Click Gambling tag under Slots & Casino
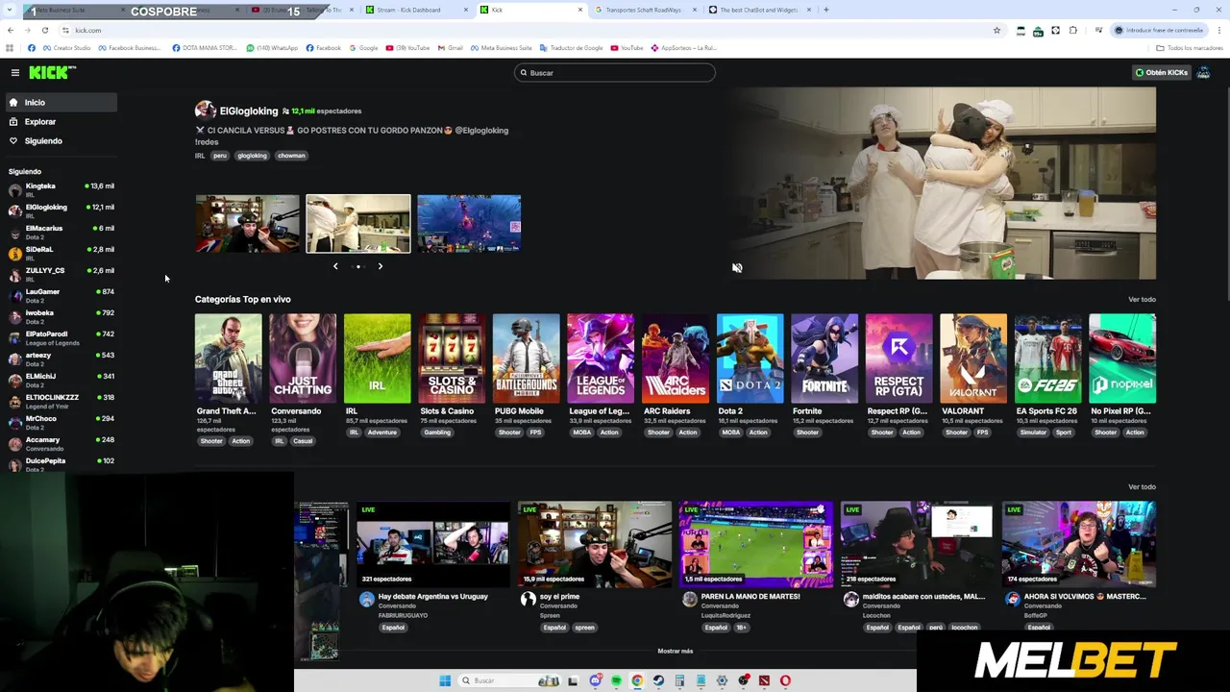1230x692 pixels. tap(437, 432)
